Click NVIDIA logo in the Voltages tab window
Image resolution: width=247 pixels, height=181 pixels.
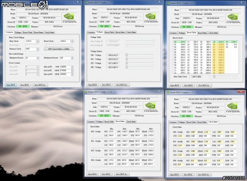(x=151, y=18)
